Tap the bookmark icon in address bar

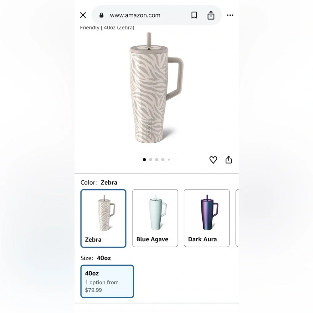[x=194, y=15]
